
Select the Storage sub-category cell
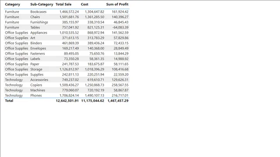pos(36,69)
